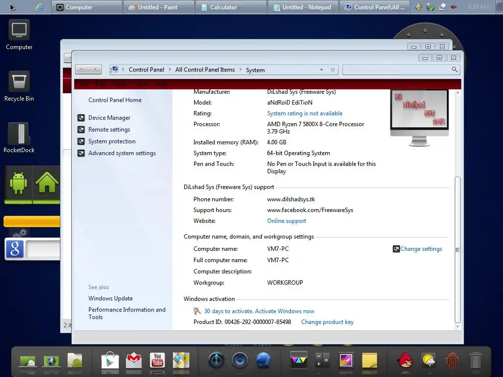This screenshot has height=377, width=503.
Task: Expand chevron after Control Panel breadcrumb
Action: [x=169, y=70]
